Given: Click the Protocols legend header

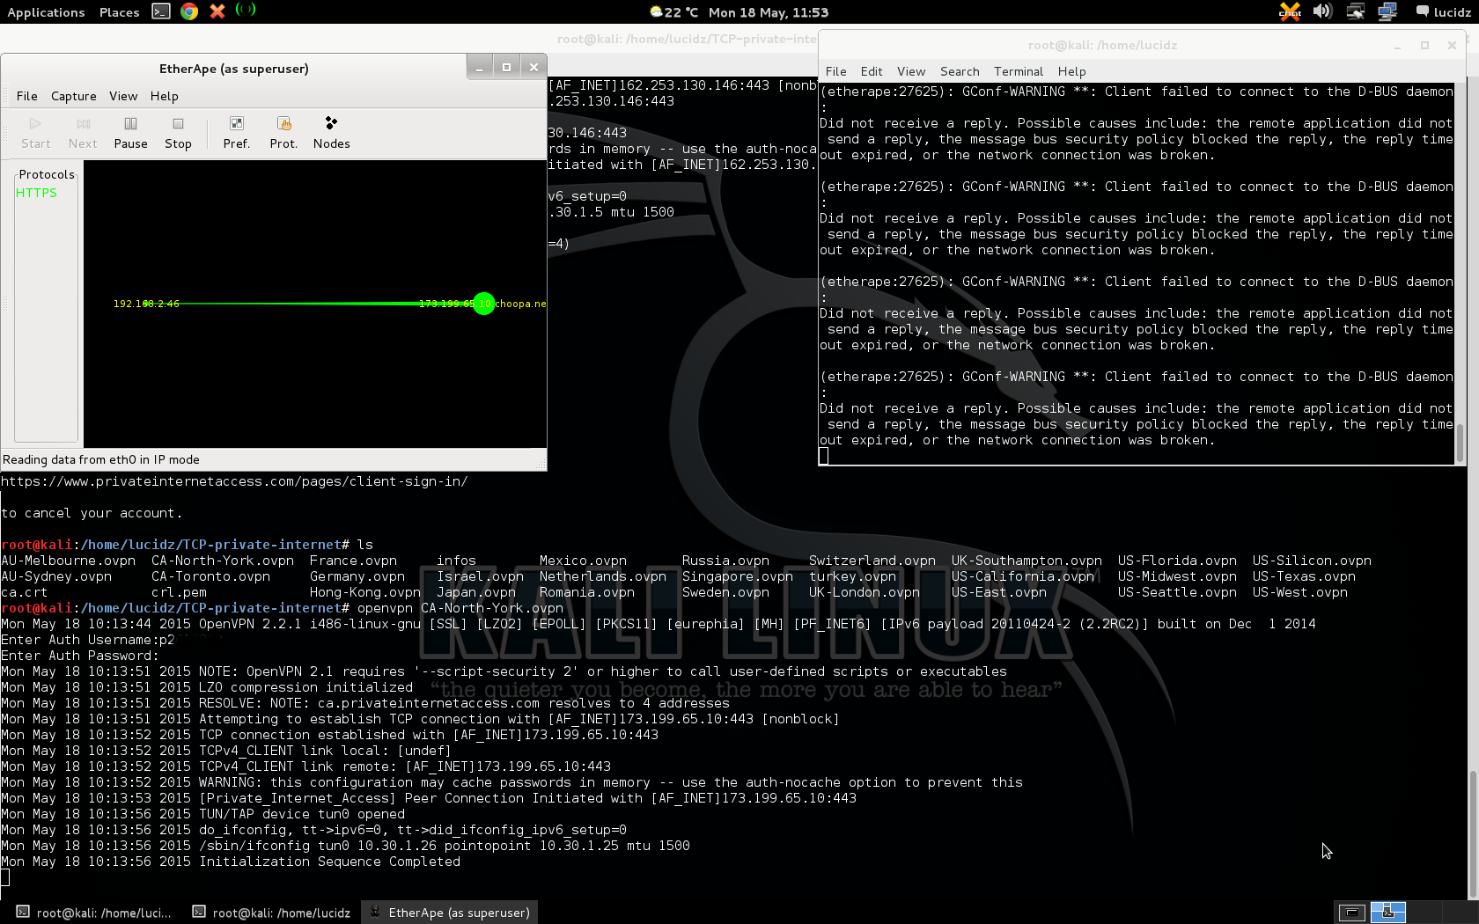Looking at the screenshot, I should (x=47, y=174).
